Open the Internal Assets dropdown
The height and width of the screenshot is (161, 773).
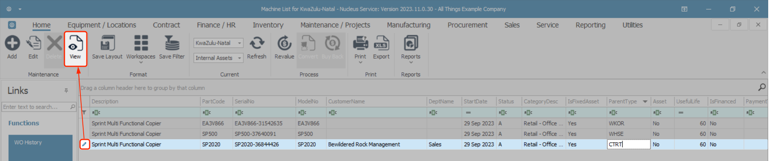pyautogui.click(x=240, y=58)
